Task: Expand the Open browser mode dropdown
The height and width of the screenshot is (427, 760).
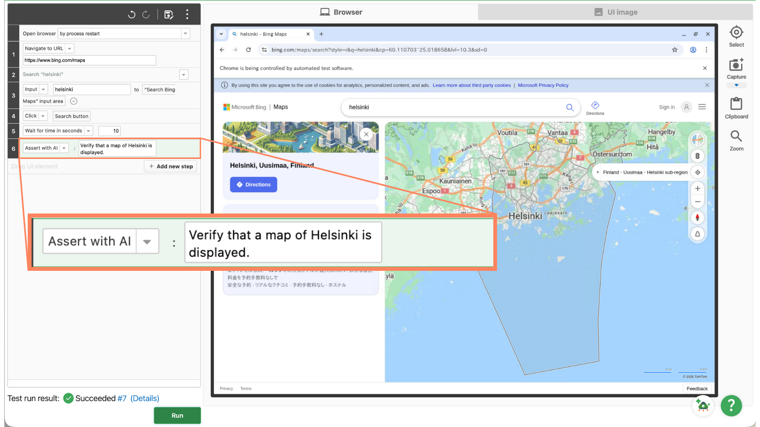Action: (x=185, y=34)
